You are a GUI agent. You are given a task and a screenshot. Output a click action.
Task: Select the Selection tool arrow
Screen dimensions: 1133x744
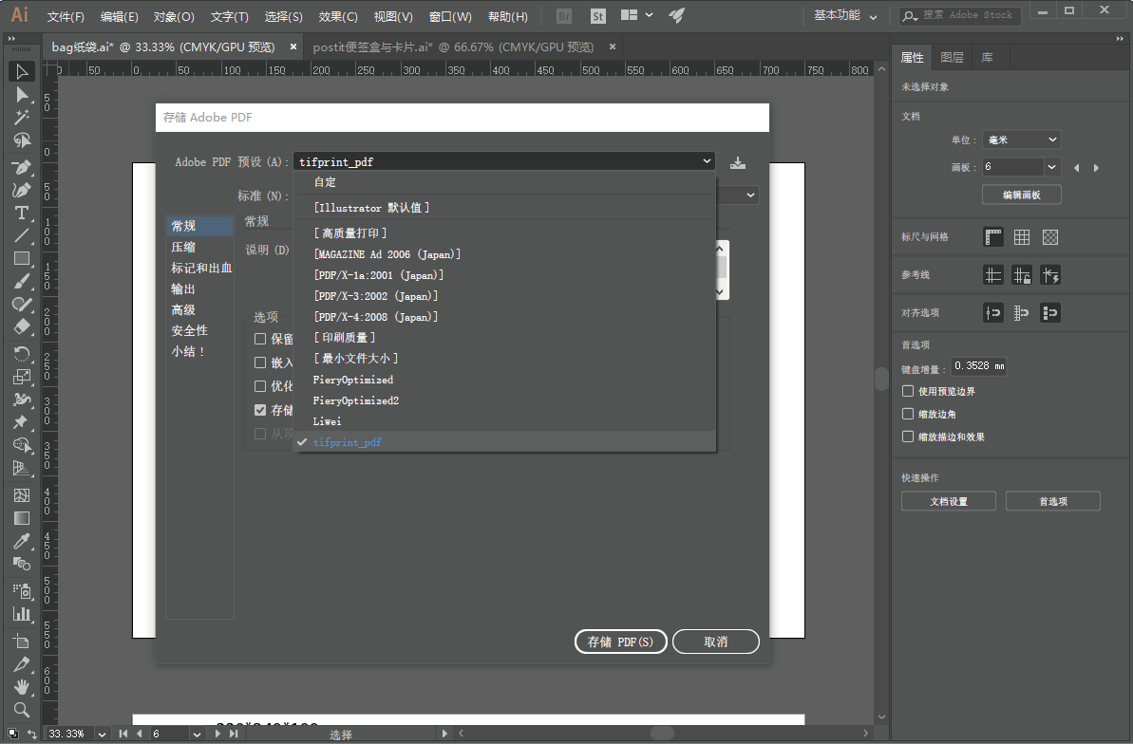pyautogui.click(x=22, y=71)
